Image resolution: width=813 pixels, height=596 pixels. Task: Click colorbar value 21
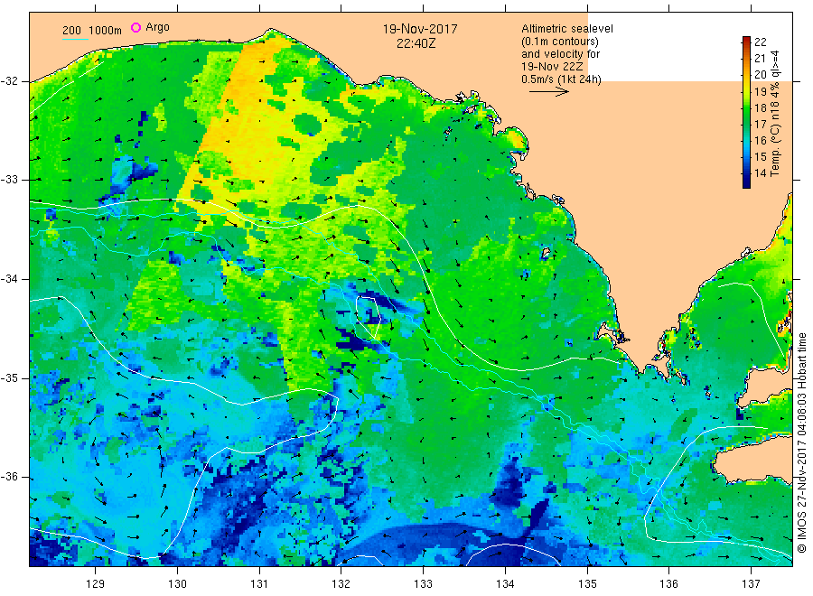tap(760, 59)
